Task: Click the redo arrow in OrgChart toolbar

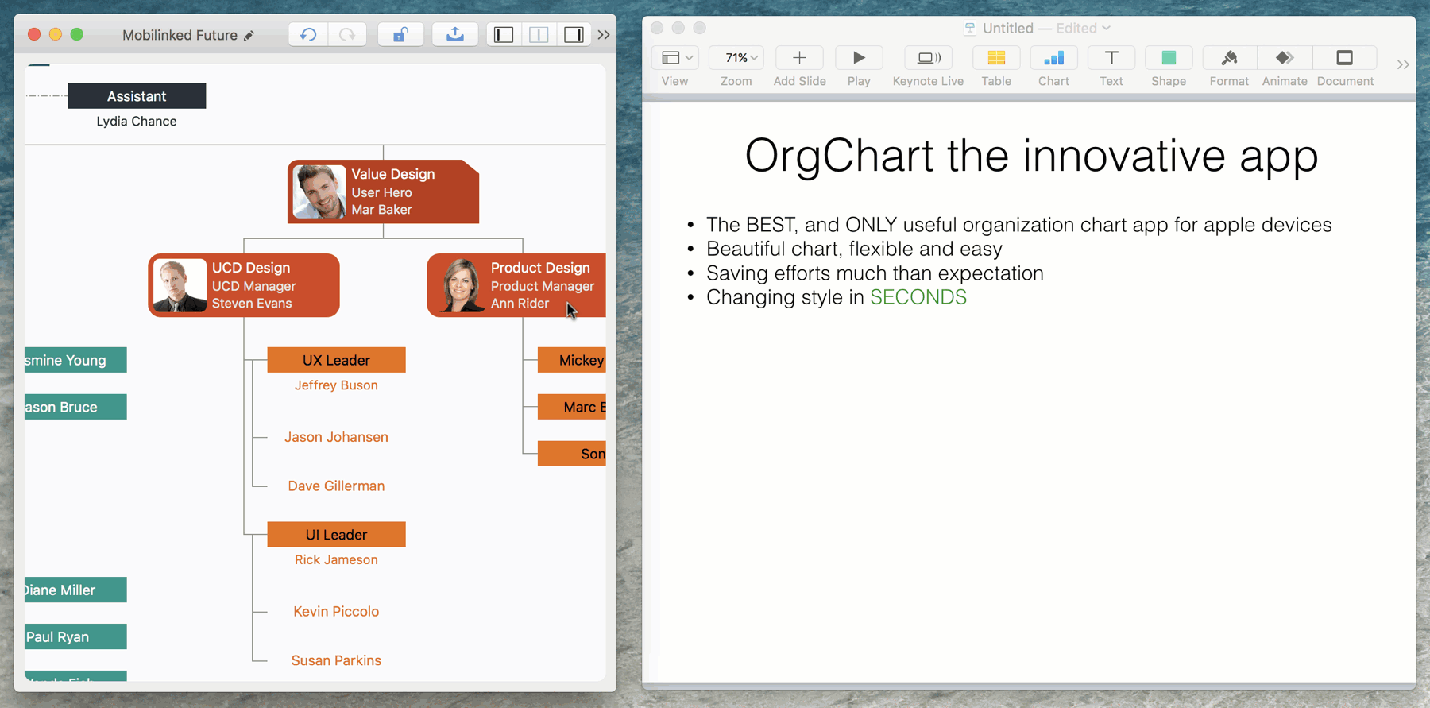Action: (x=347, y=34)
